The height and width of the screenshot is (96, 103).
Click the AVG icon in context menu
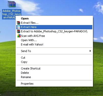pos(19,36)
